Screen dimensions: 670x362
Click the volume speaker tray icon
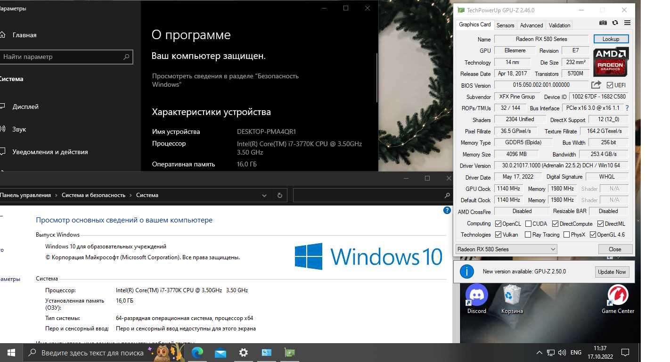click(562, 353)
